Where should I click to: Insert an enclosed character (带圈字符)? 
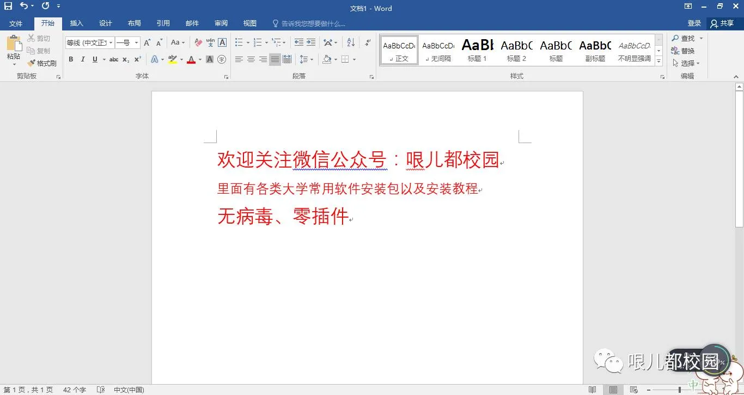pyautogui.click(x=222, y=59)
